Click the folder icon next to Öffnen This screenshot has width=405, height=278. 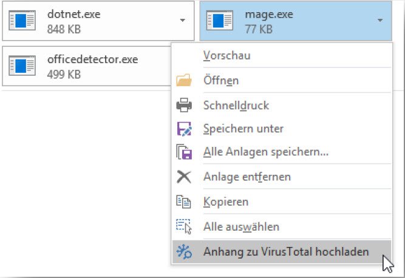183,80
